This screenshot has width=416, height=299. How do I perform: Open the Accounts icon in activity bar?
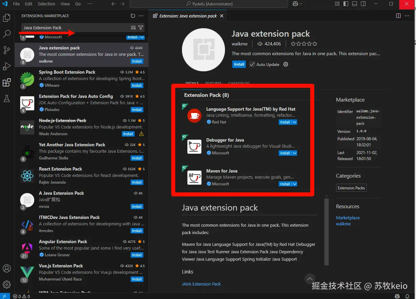pos(7,268)
